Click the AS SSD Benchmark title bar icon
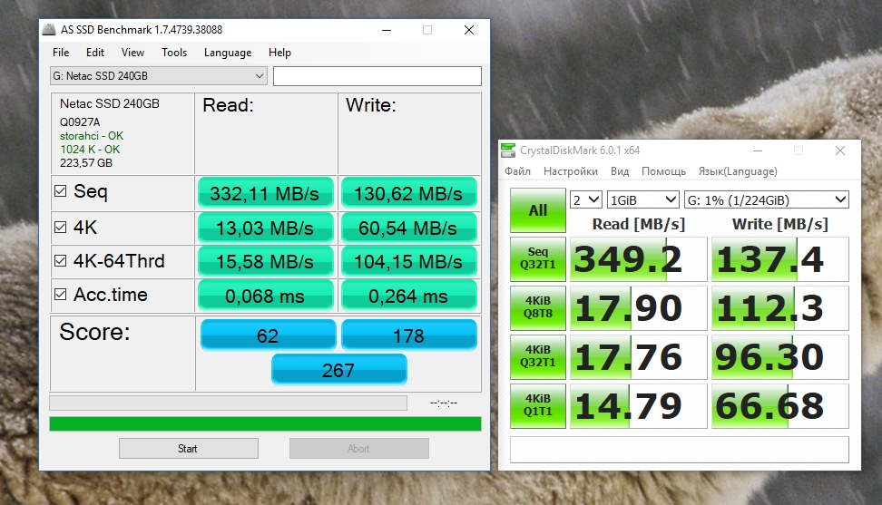 click(50, 30)
